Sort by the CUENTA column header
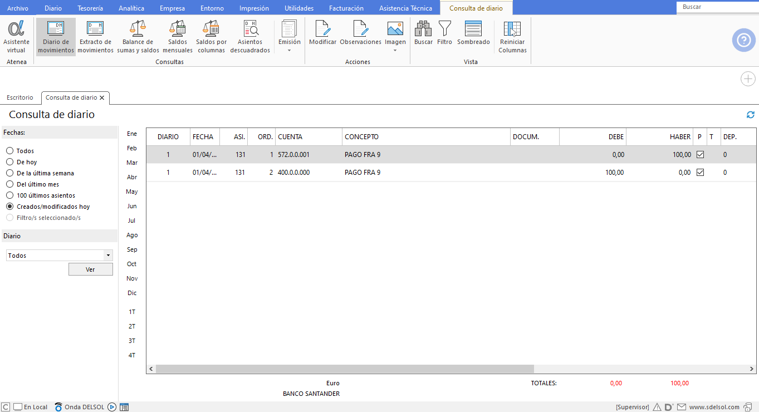The width and height of the screenshot is (759, 412). click(x=309, y=137)
